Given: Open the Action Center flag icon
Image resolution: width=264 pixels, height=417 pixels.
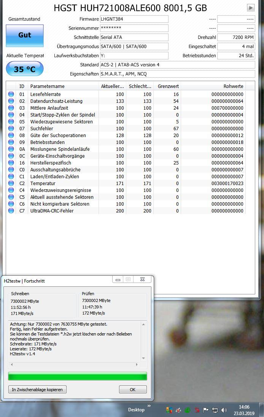Looking at the screenshot, I should click(205, 410).
